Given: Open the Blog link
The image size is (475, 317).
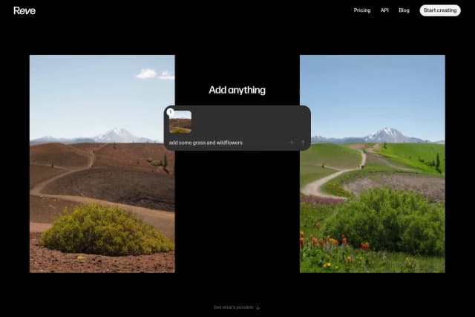Looking at the screenshot, I should [x=404, y=10].
